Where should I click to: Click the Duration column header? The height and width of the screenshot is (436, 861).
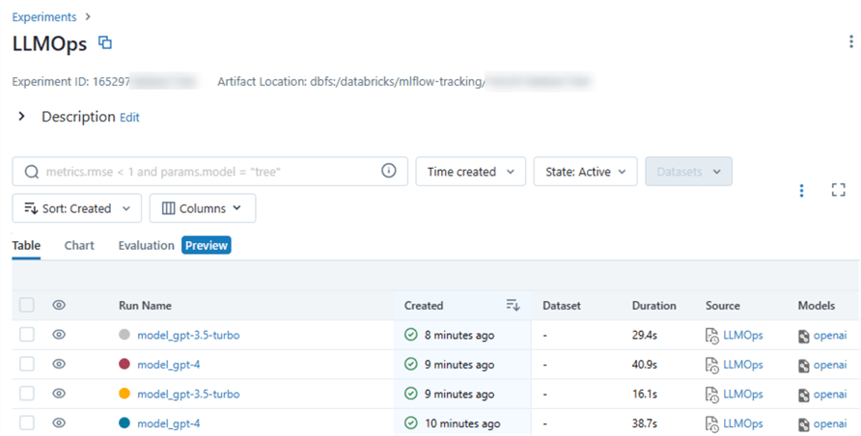654,306
